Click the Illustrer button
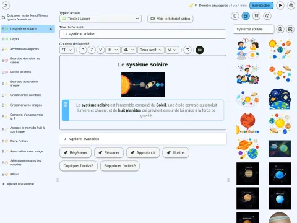Image resolution: width=297 pixels, height=223 pixels. [x=176, y=152]
